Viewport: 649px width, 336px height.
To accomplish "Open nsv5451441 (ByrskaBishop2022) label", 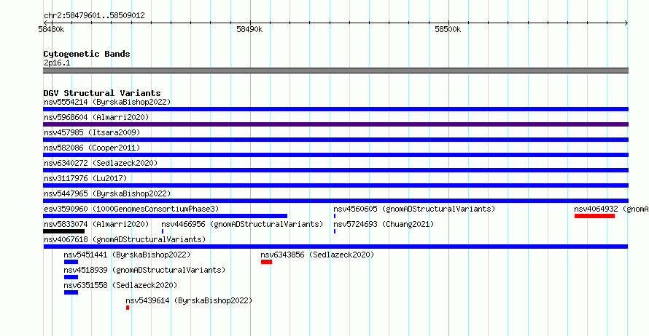I will pos(127,255).
